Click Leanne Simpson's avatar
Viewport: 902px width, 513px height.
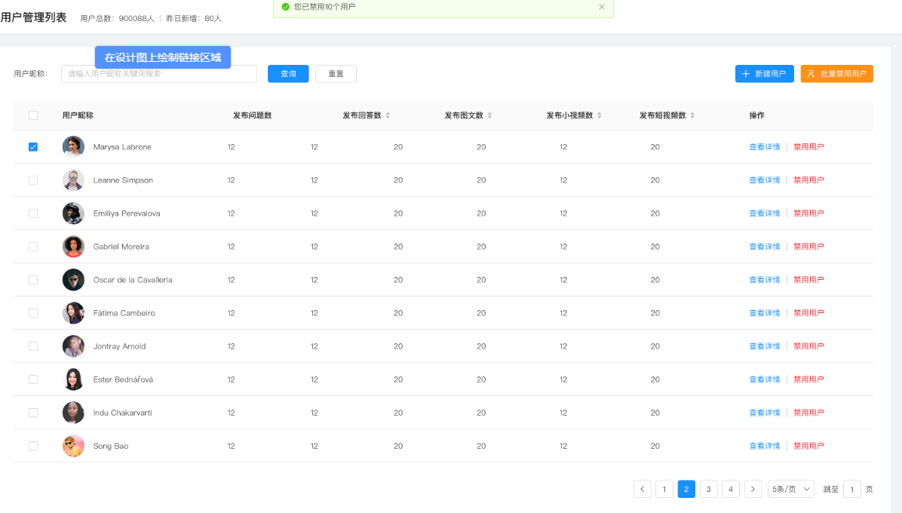click(73, 180)
